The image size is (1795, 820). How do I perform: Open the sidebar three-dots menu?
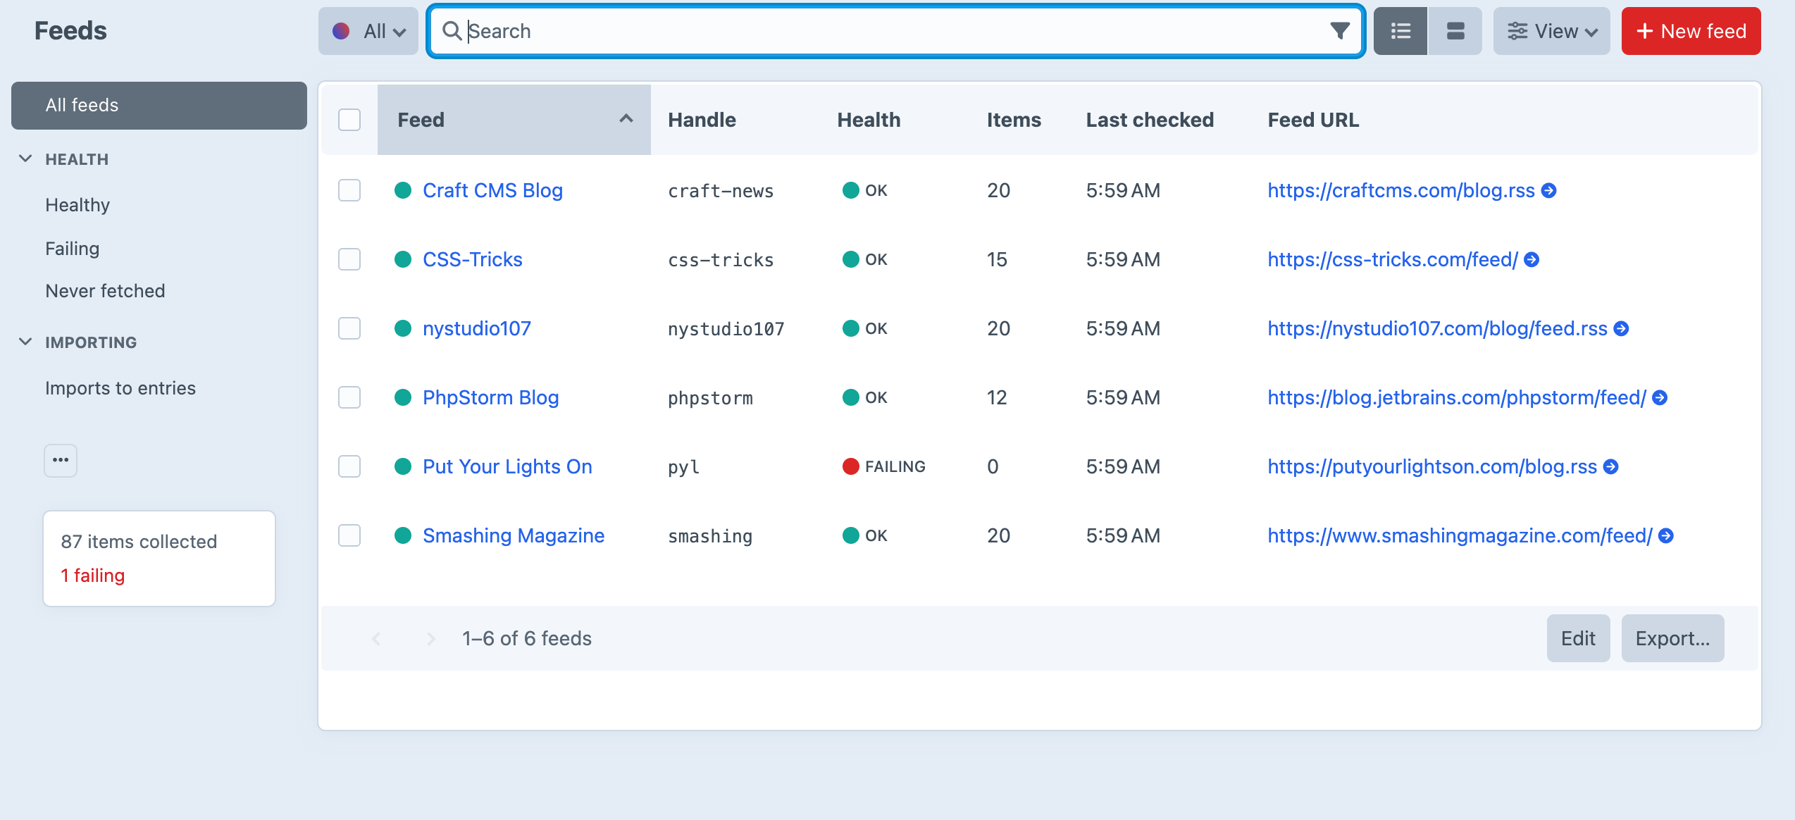coord(61,460)
